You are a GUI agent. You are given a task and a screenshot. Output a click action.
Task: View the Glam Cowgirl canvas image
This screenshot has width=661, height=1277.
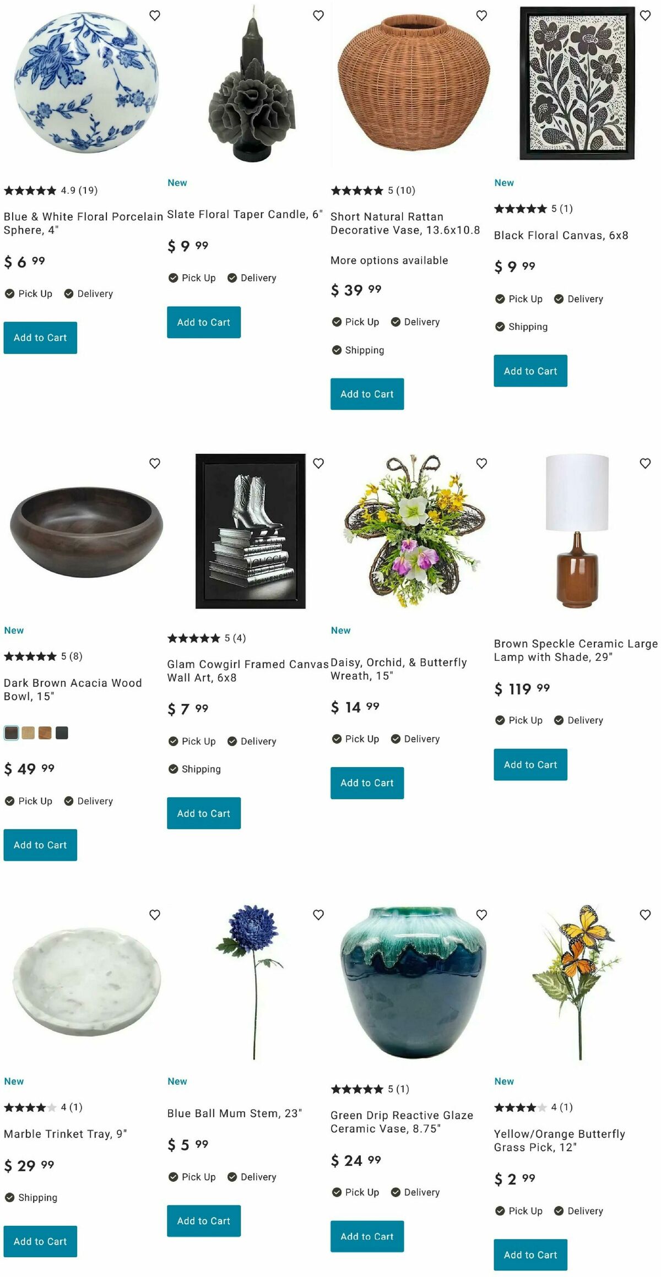[251, 531]
